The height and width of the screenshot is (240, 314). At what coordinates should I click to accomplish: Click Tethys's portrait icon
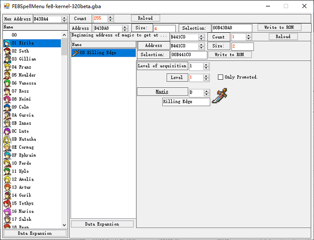[7, 204]
